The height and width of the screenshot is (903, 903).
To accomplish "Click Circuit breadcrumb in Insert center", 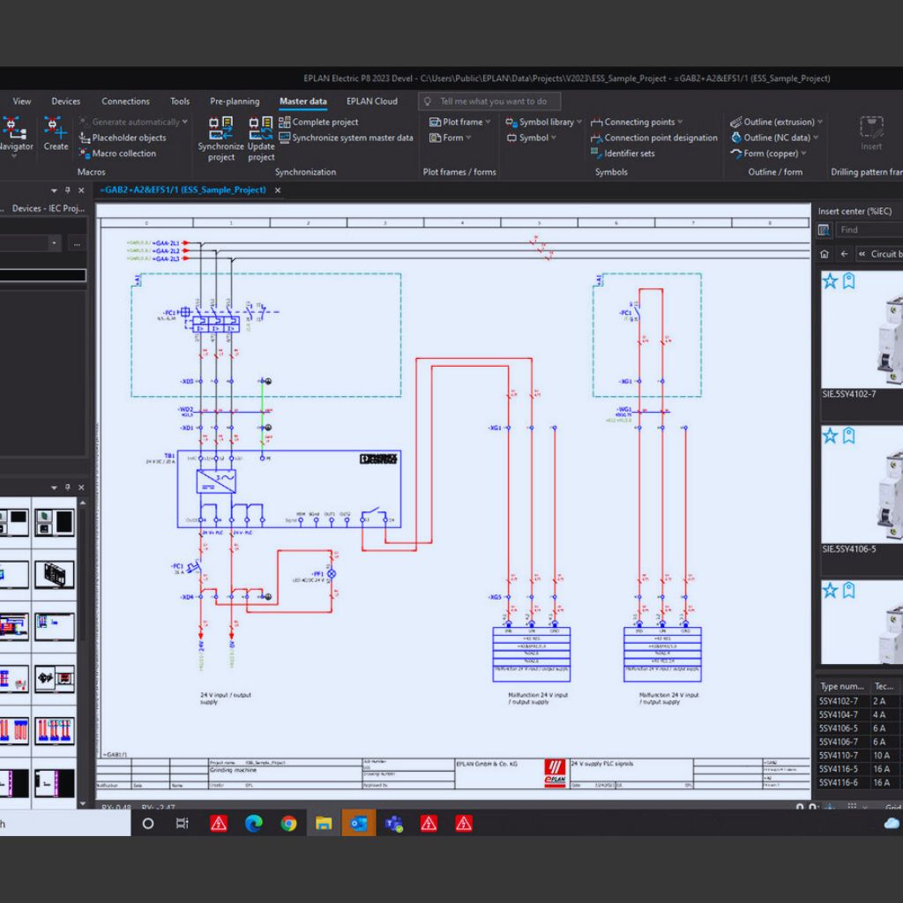I will pyautogui.click(x=886, y=254).
